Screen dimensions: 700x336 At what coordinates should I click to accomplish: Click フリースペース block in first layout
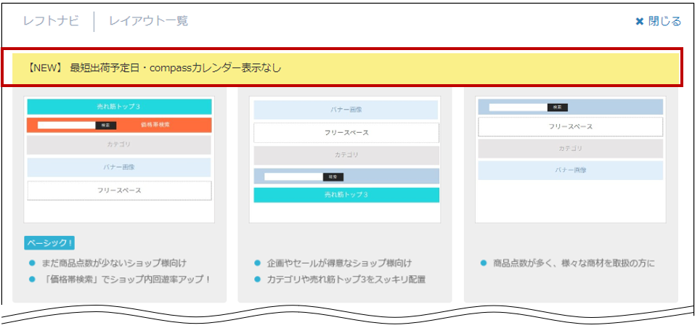click(x=119, y=191)
